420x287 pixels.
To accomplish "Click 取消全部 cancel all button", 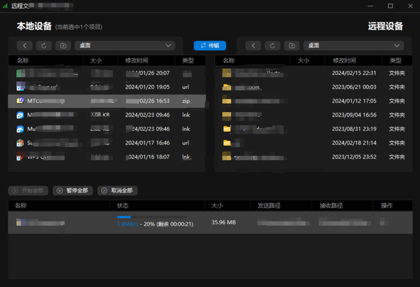I will 117,190.
